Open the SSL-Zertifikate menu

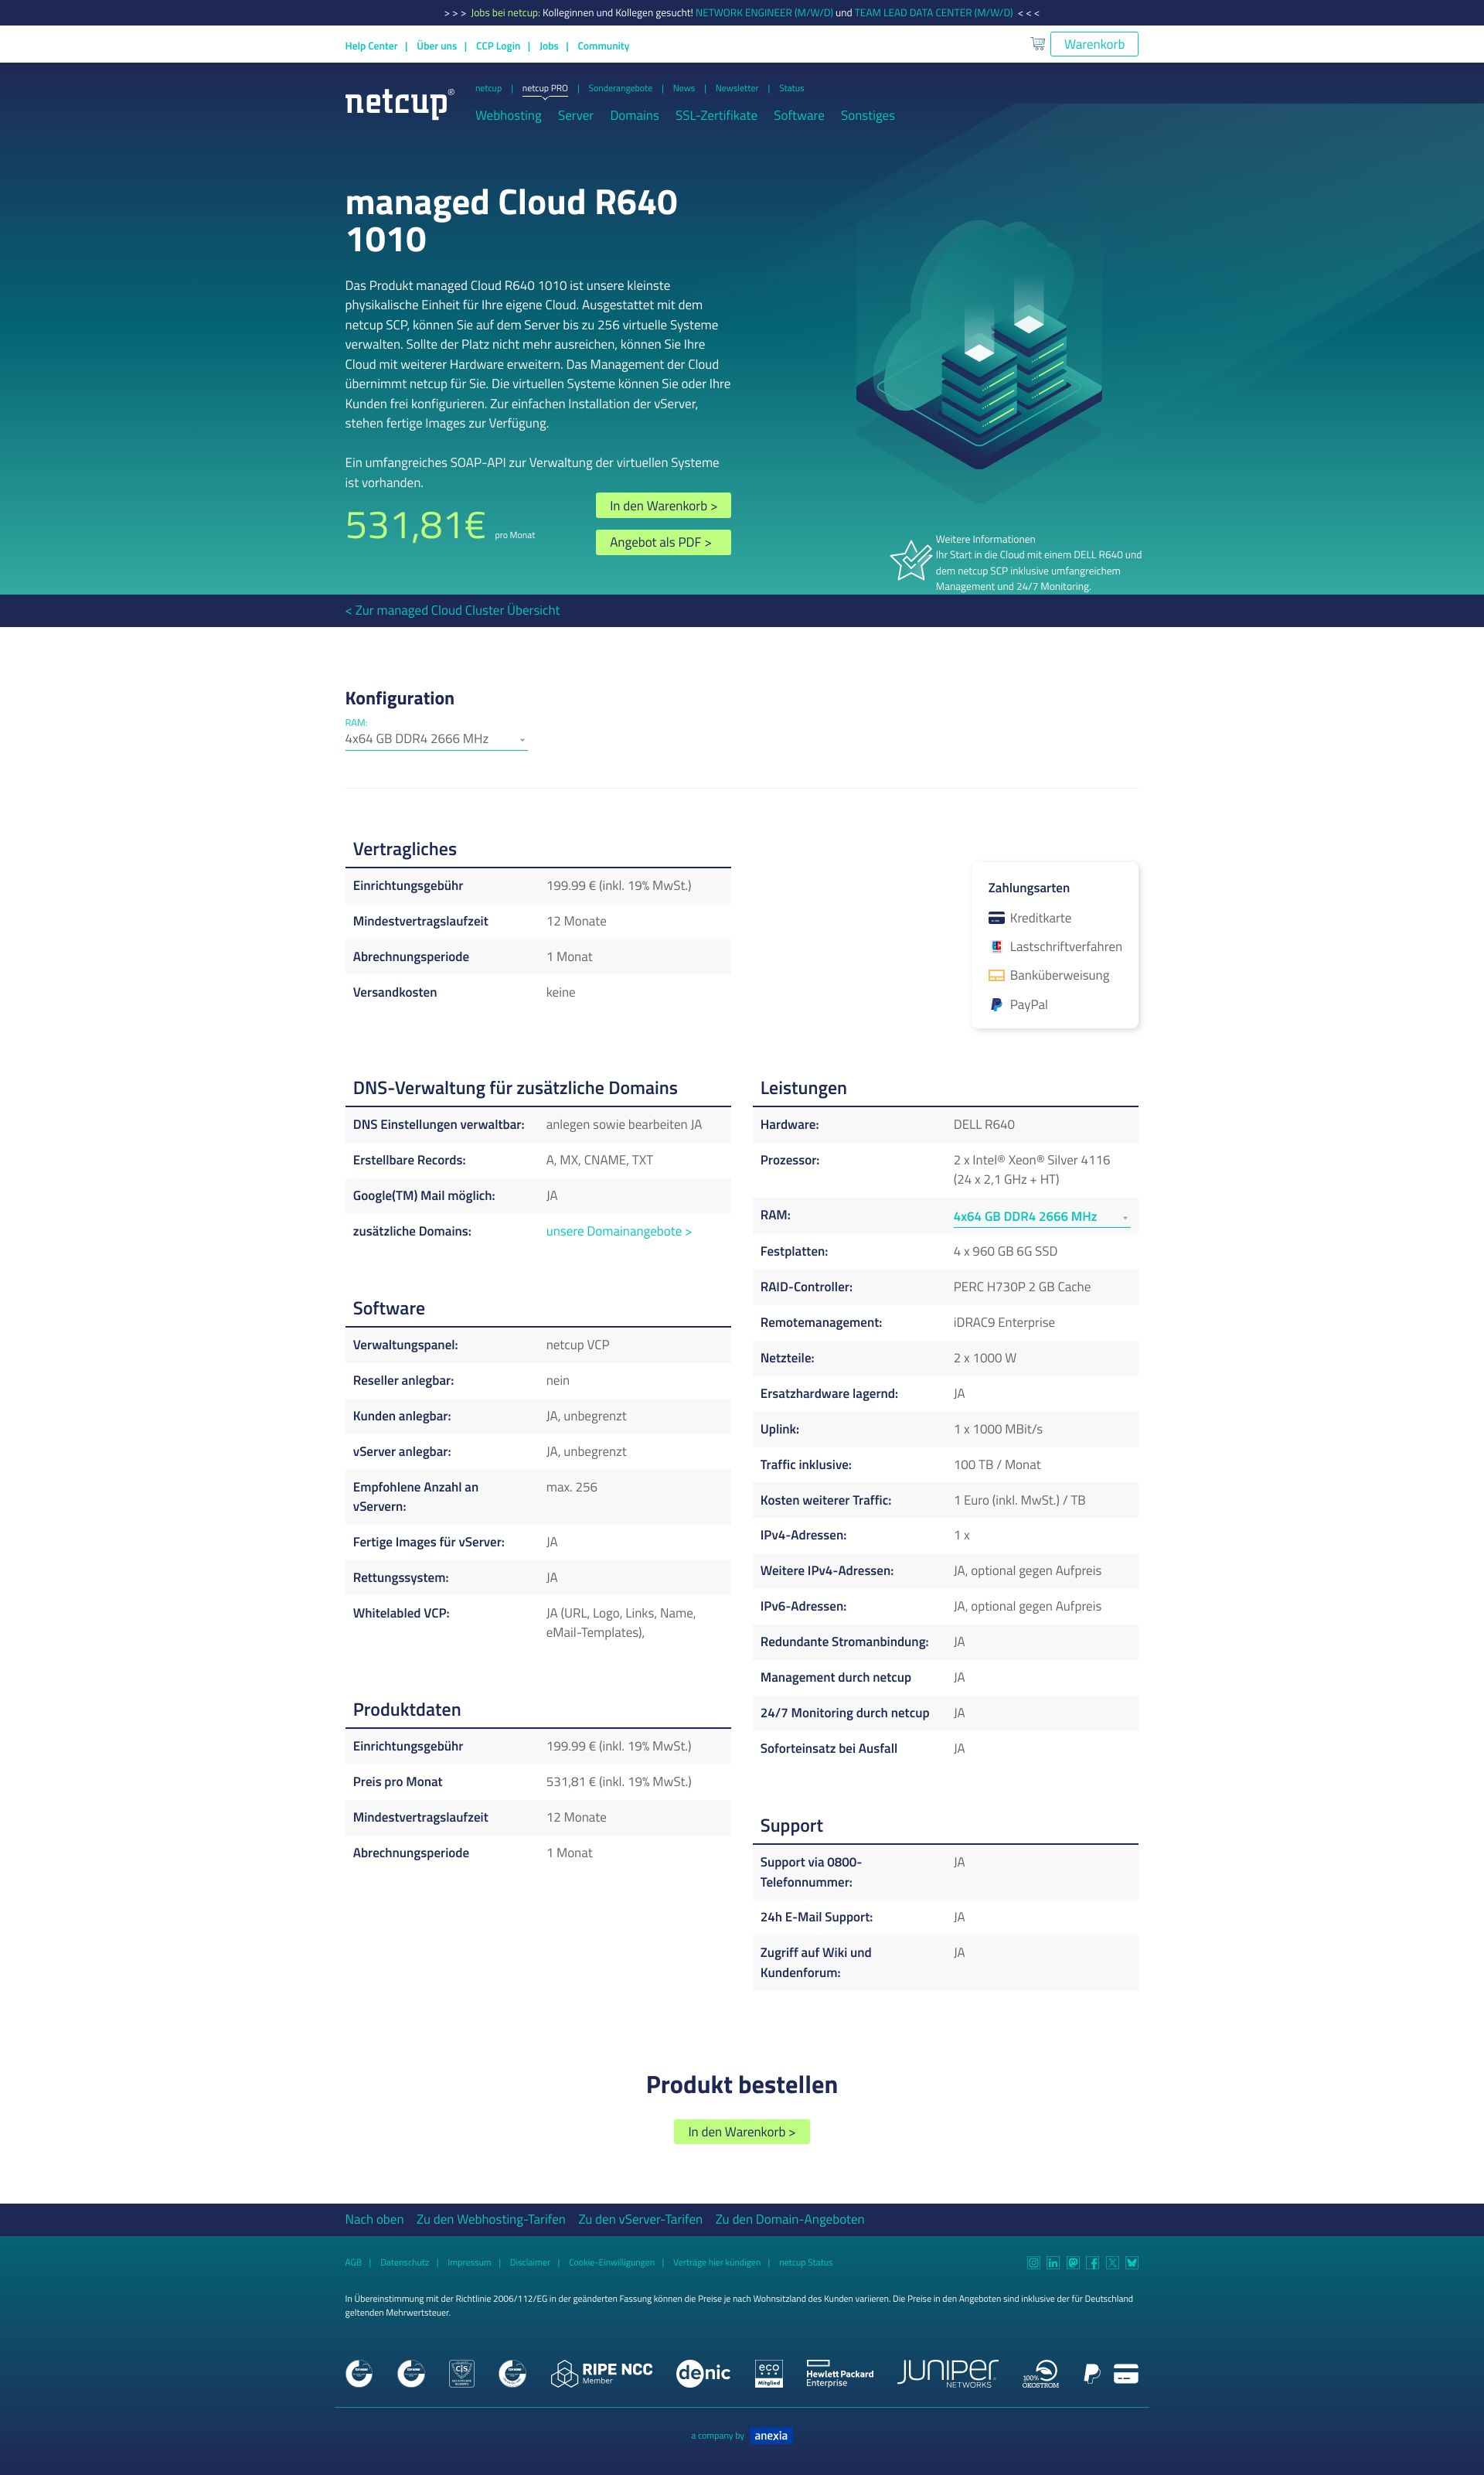[716, 116]
